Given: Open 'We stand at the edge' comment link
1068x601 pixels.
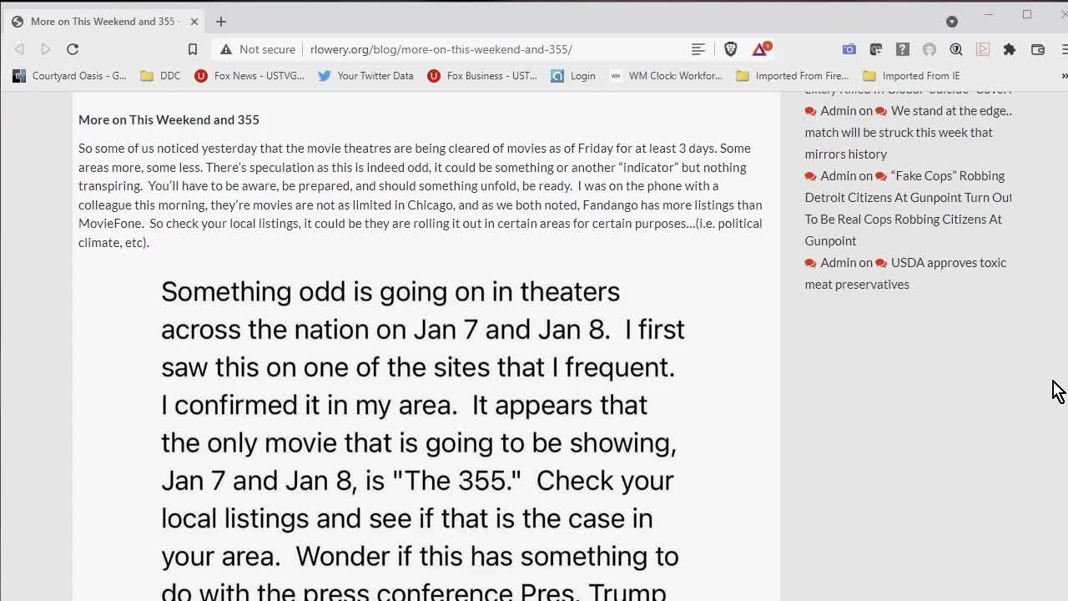Looking at the screenshot, I should [909, 132].
